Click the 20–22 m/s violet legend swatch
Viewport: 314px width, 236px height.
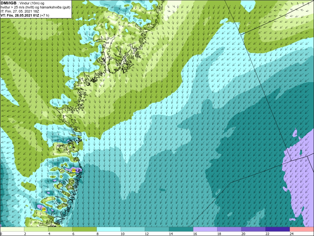tap(253, 229)
